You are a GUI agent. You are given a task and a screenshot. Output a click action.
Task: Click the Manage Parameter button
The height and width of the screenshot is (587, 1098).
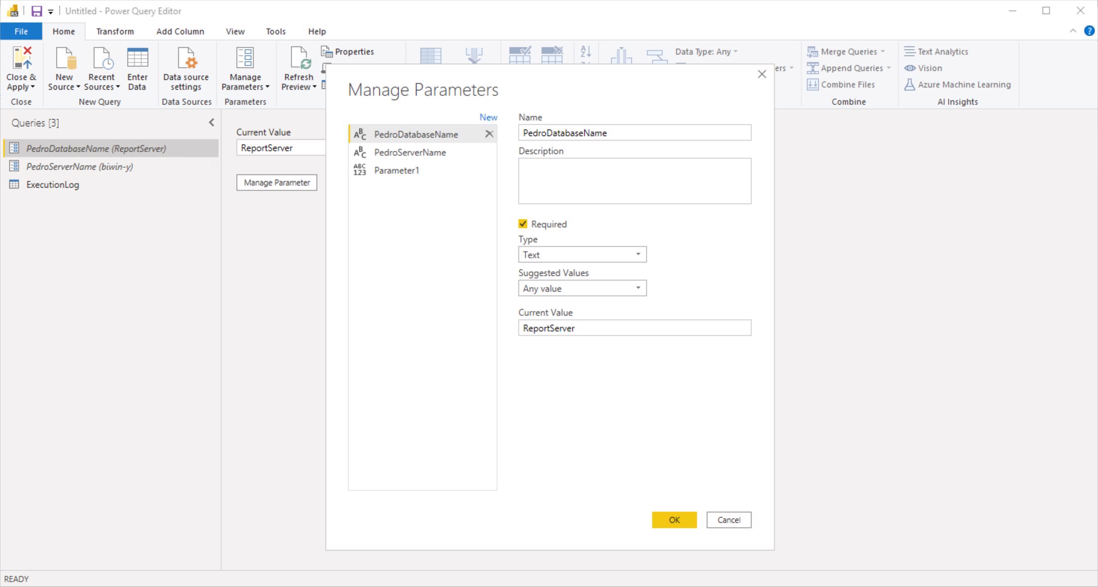[277, 183]
